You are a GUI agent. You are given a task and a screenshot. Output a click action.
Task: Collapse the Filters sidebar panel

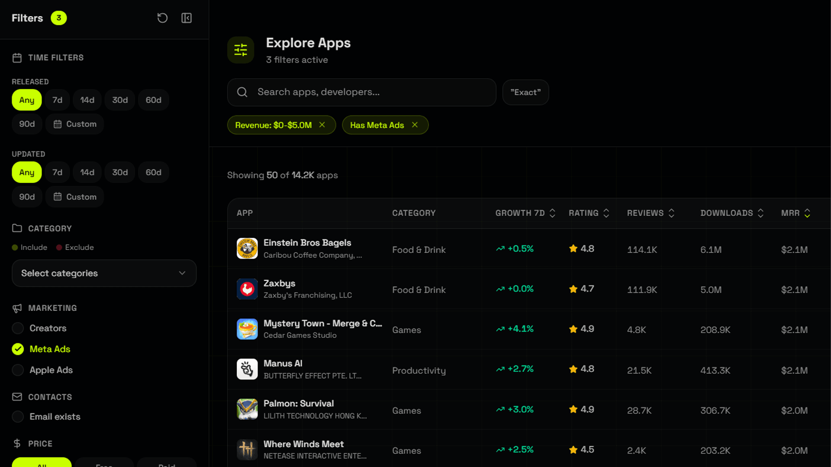186,18
